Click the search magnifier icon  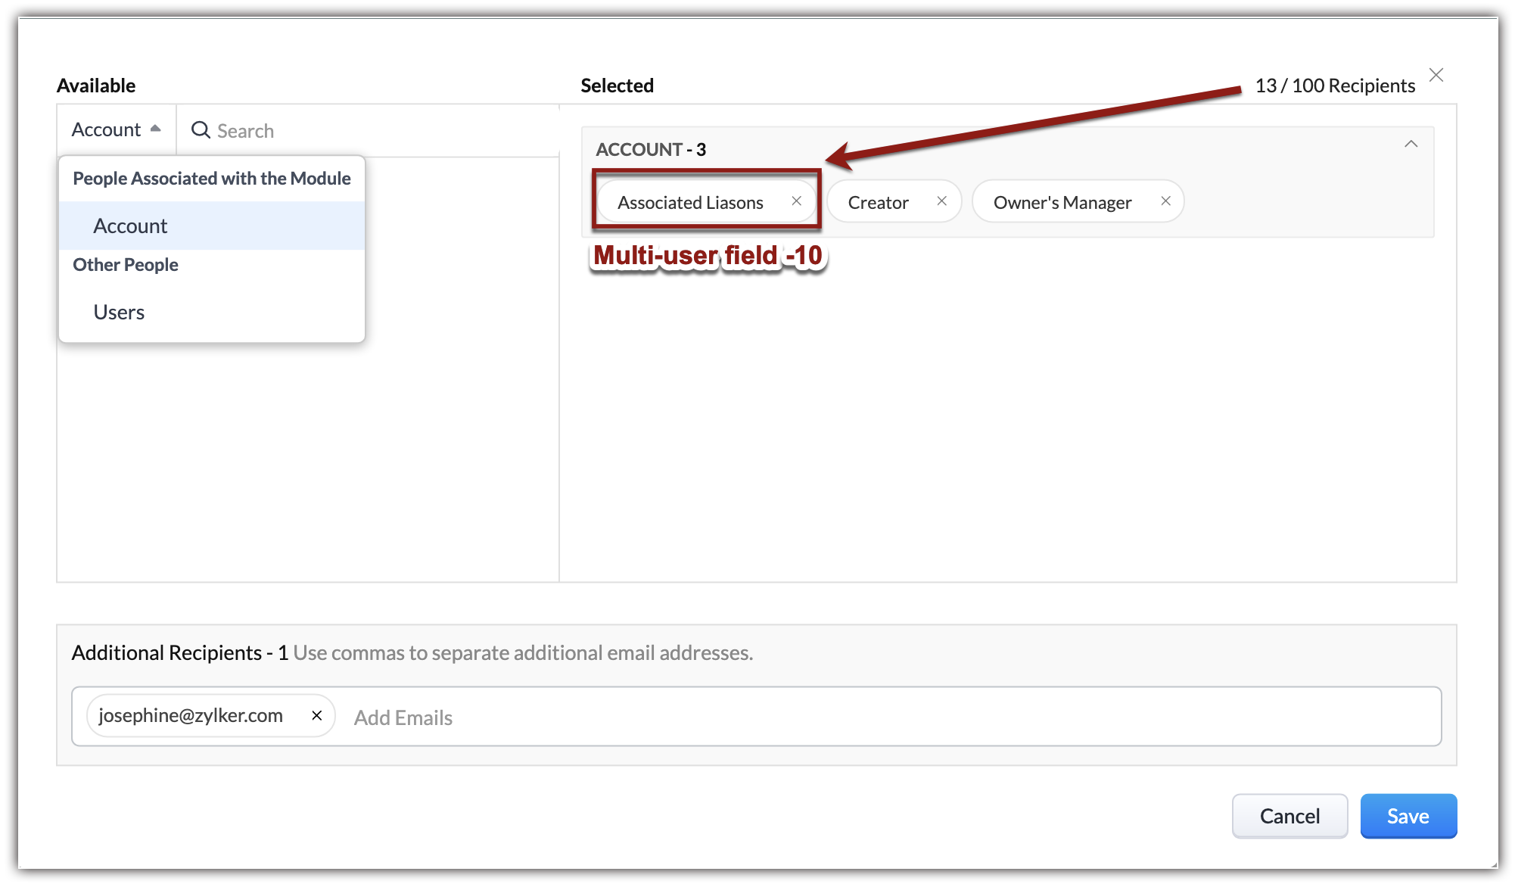pyautogui.click(x=201, y=130)
